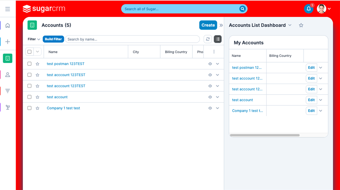Expand the Filter dropdown

coord(34,39)
